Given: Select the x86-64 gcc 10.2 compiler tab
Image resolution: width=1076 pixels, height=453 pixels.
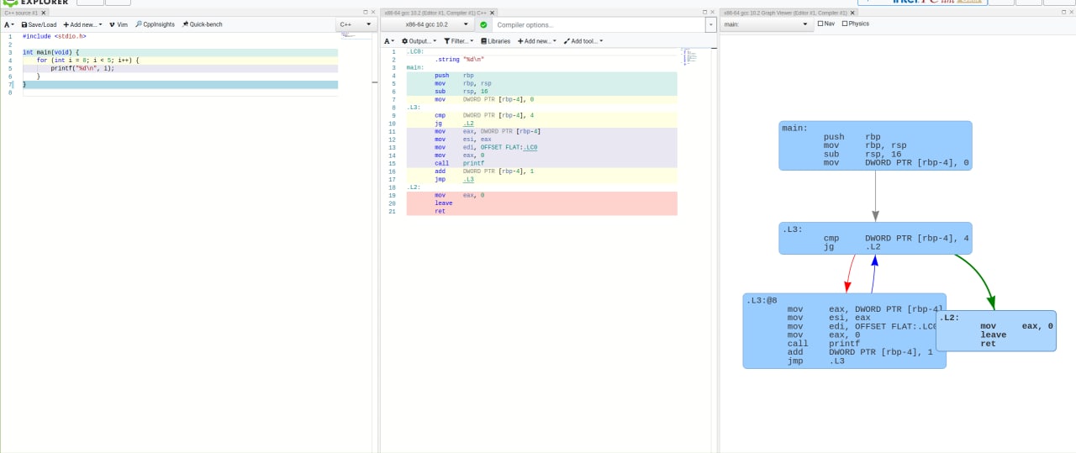Looking at the screenshot, I should [x=435, y=13].
